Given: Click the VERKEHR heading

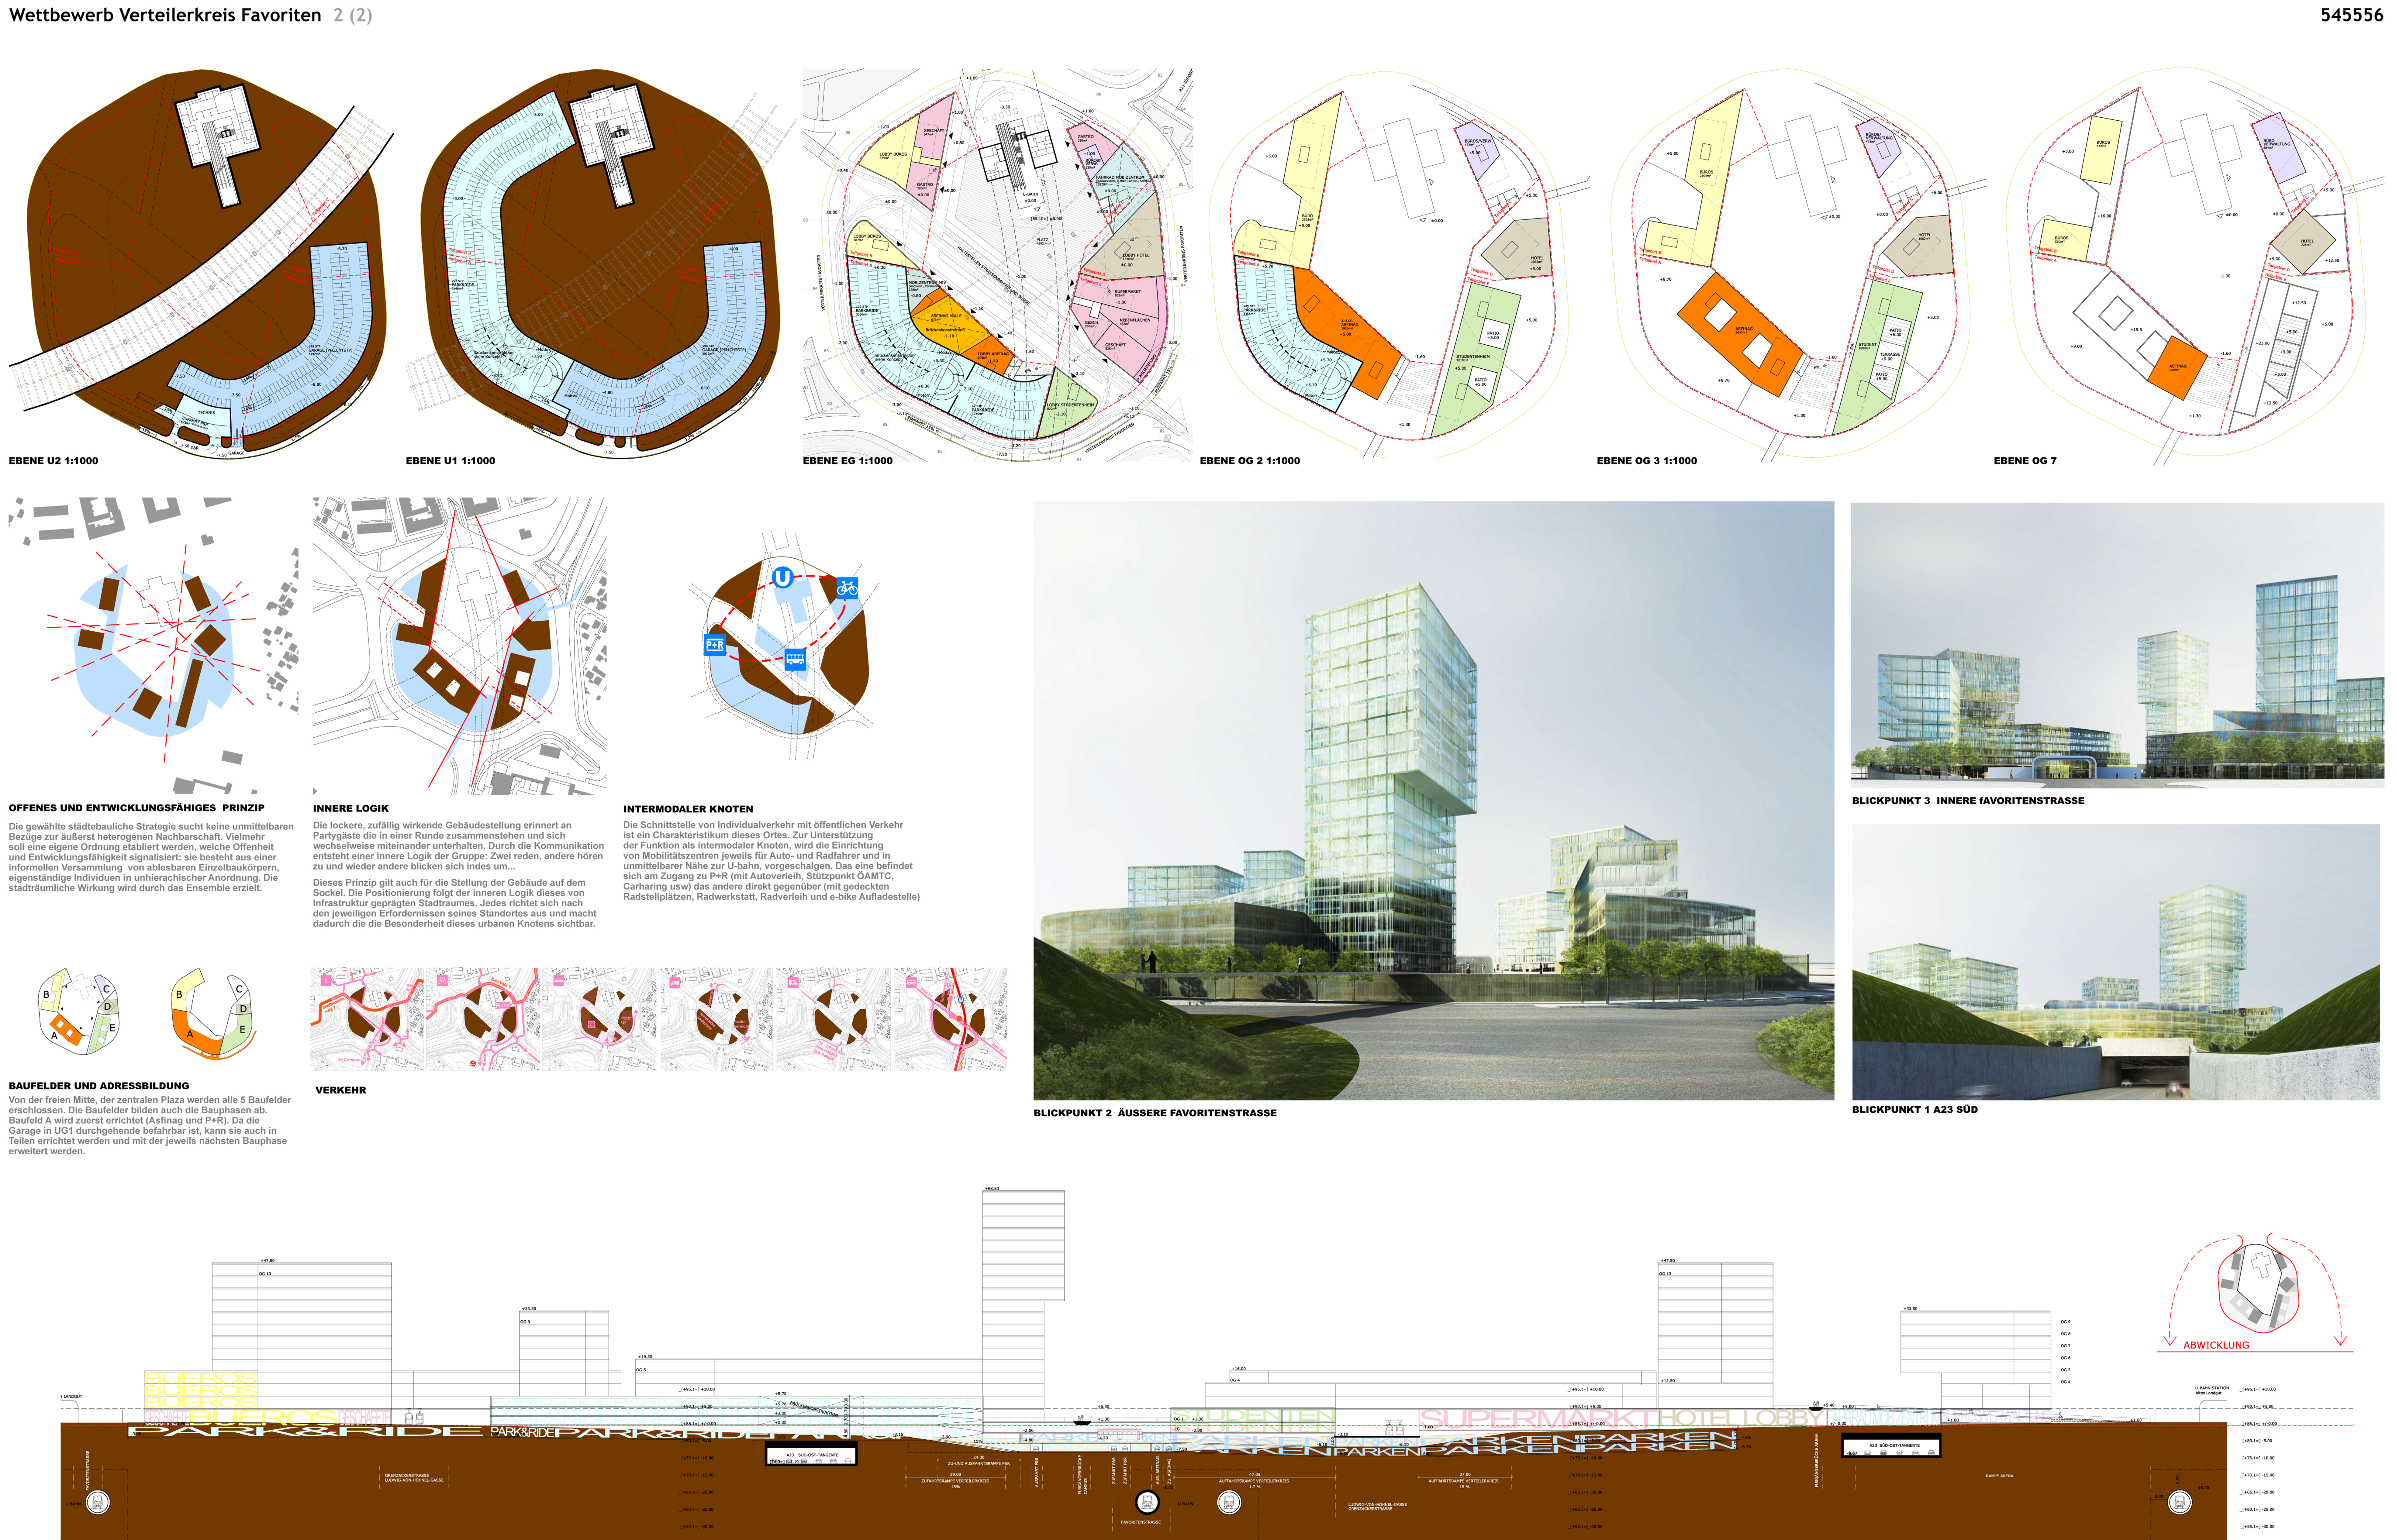Looking at the screenshot, I should [341, 1090].
